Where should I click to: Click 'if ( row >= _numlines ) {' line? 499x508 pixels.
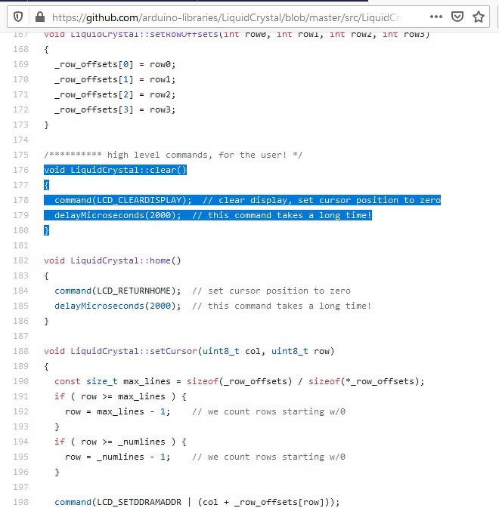120,442
